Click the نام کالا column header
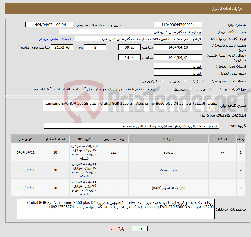This screenshot has height=237, width=251. pyautogui.click(x=168, y=139)
